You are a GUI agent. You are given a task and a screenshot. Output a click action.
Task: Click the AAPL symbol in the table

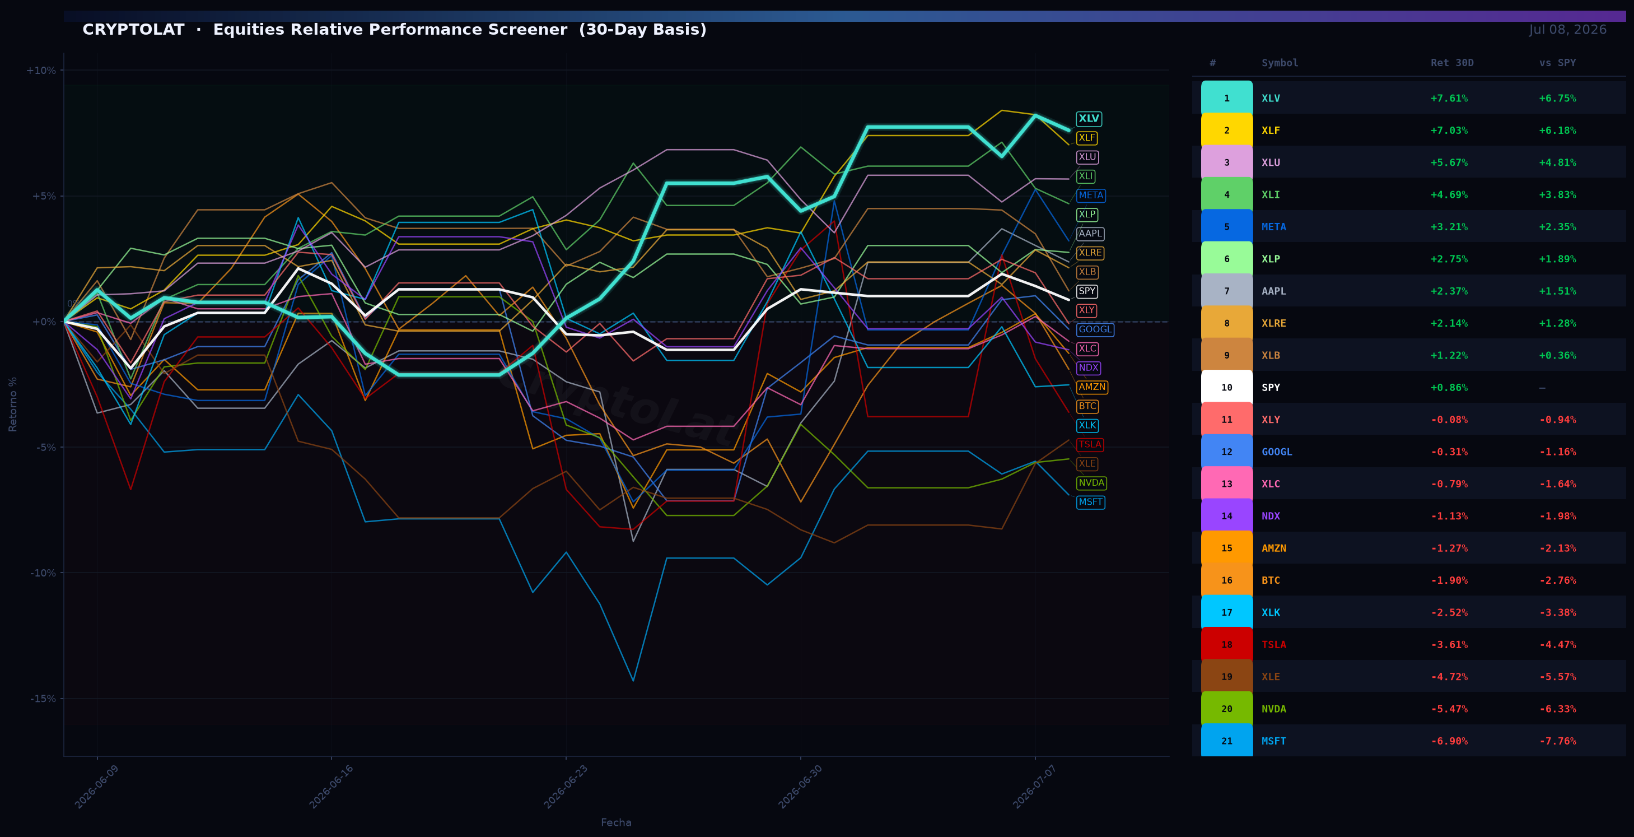click(x=1274, y=291)
